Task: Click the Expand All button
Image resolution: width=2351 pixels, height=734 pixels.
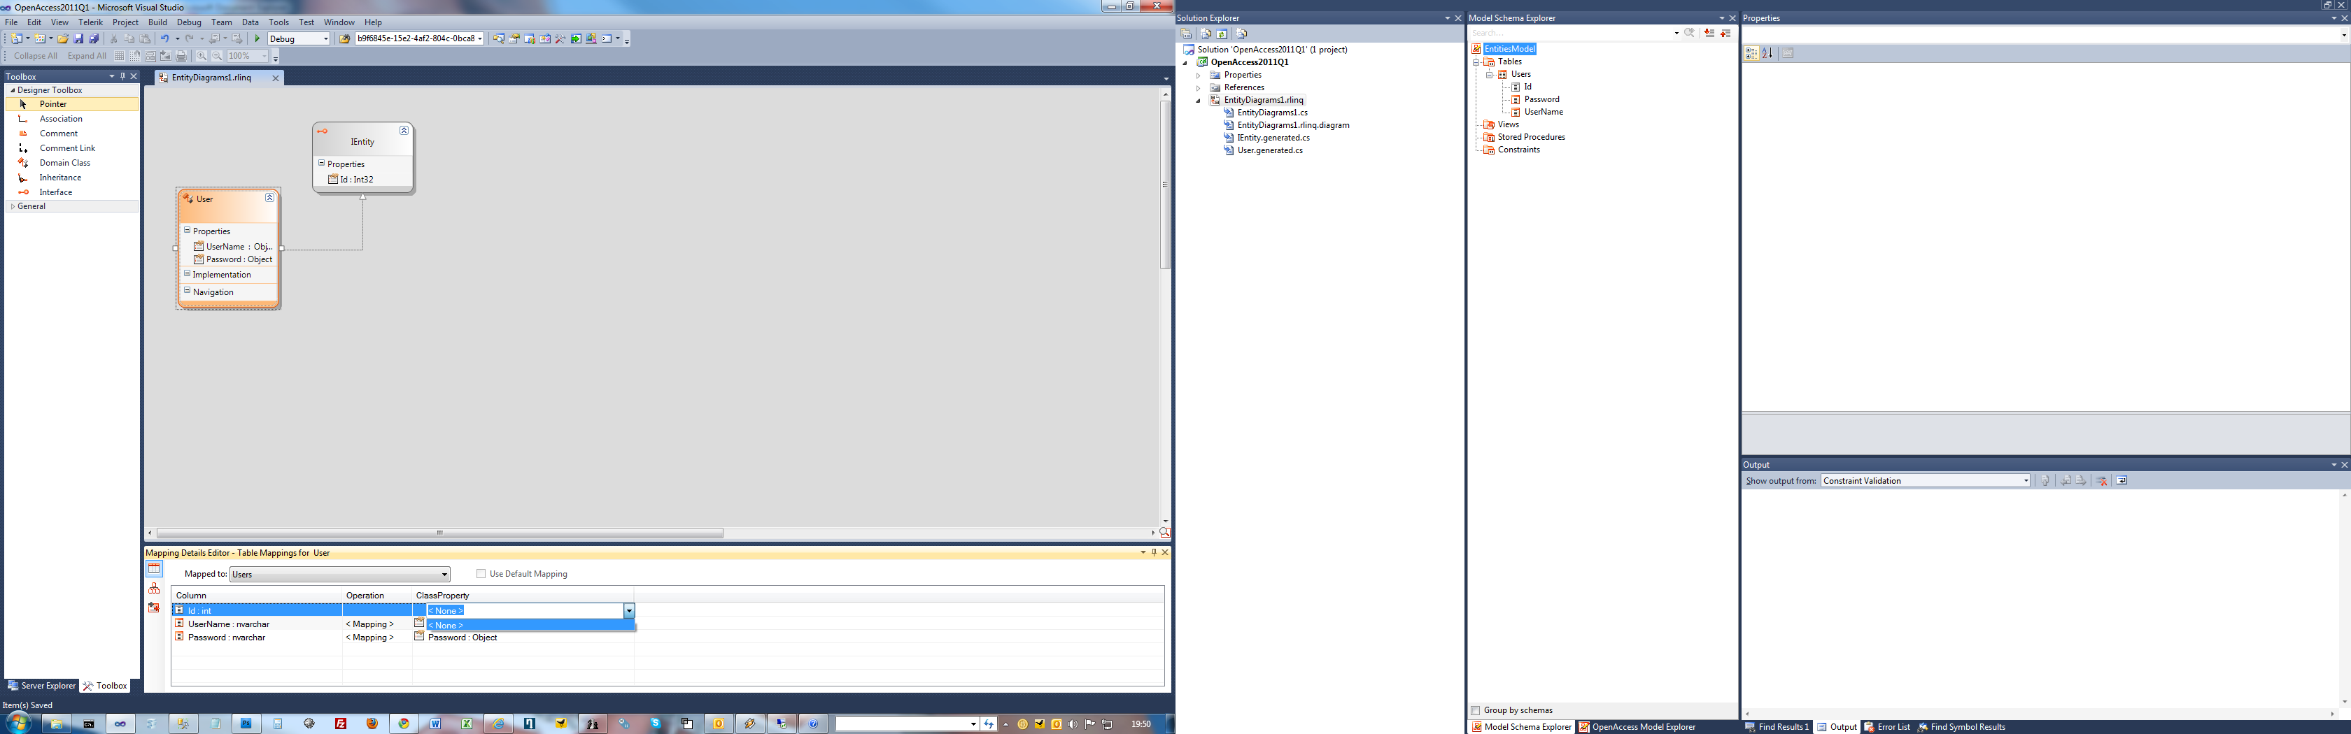Action: (87, 56)
